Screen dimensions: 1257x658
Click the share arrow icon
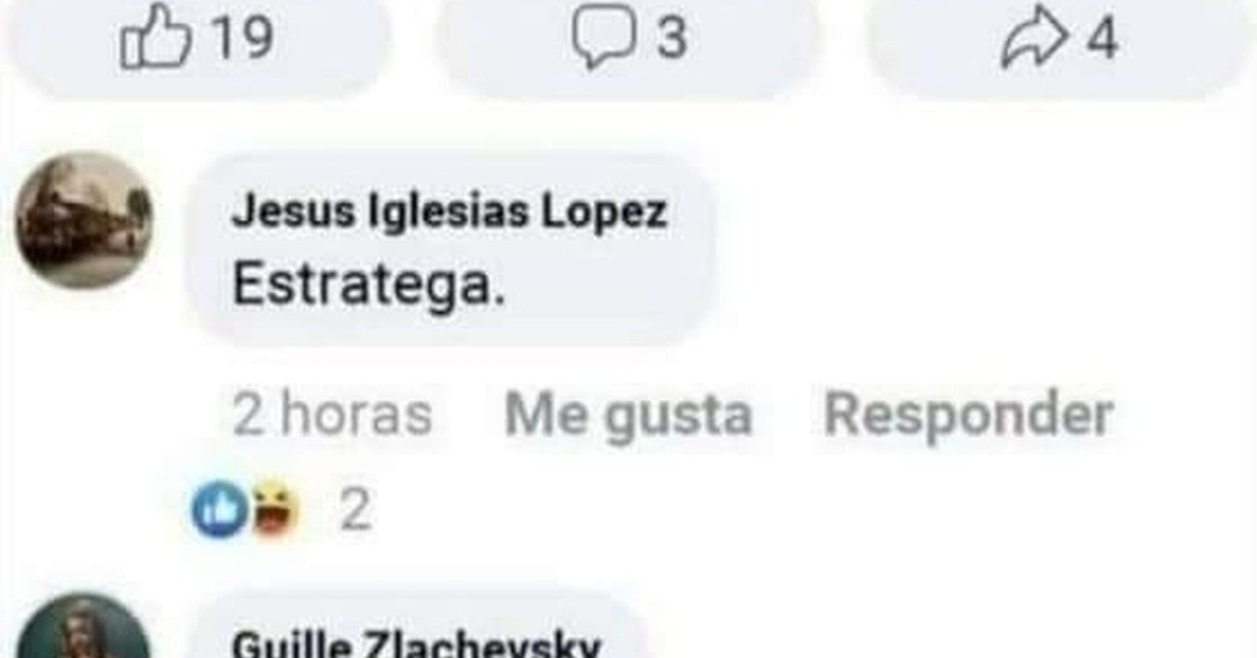(1035, 37)
